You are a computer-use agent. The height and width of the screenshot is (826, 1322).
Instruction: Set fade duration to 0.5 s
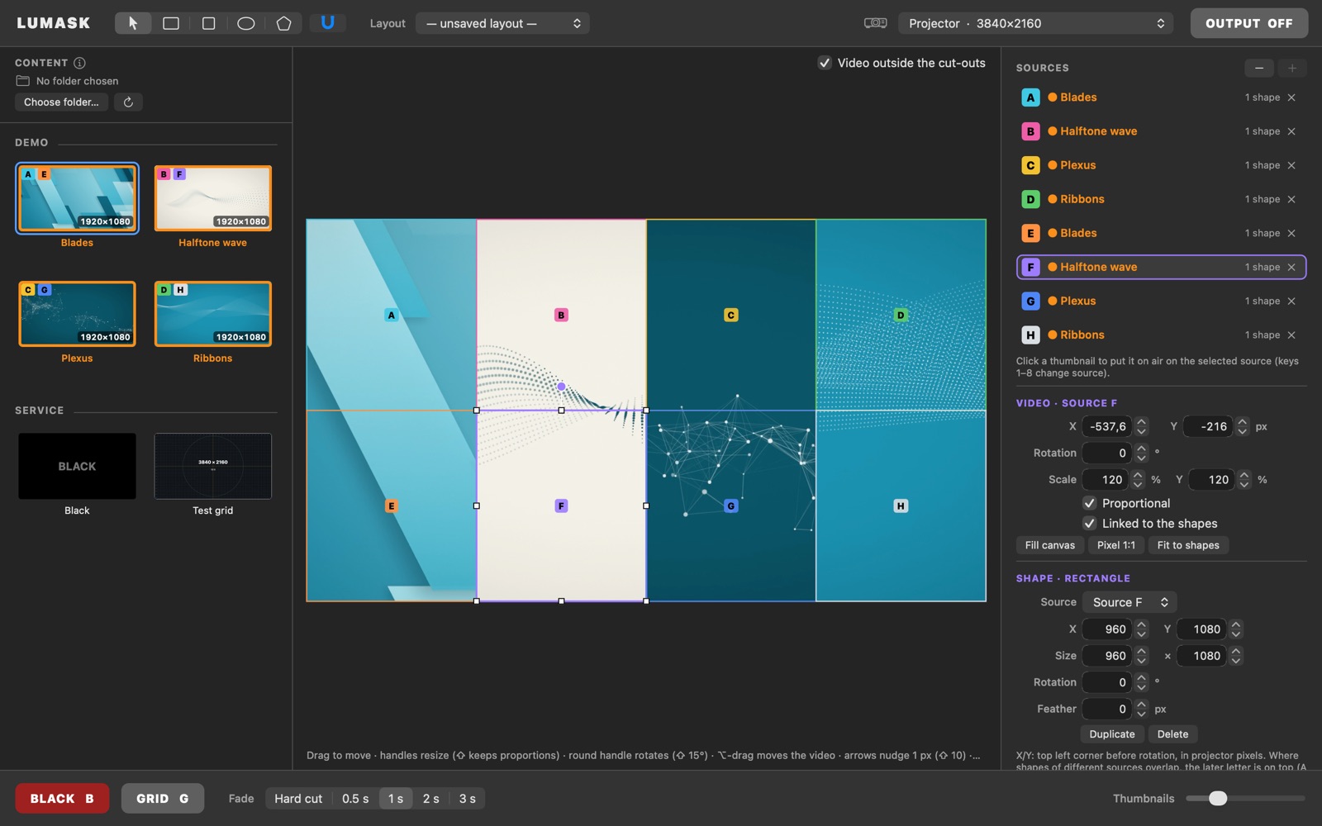(355, 799)
